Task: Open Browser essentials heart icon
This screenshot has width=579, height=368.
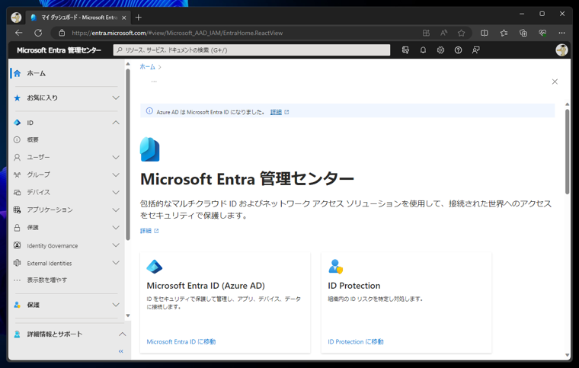Action: pos(542,33)
